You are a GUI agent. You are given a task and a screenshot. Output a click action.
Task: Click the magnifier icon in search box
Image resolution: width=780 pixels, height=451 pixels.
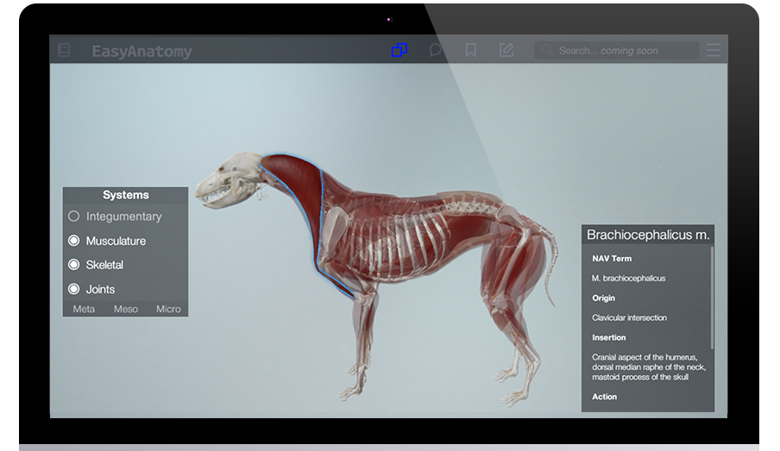pyautogui.click(x=547, y=51)
